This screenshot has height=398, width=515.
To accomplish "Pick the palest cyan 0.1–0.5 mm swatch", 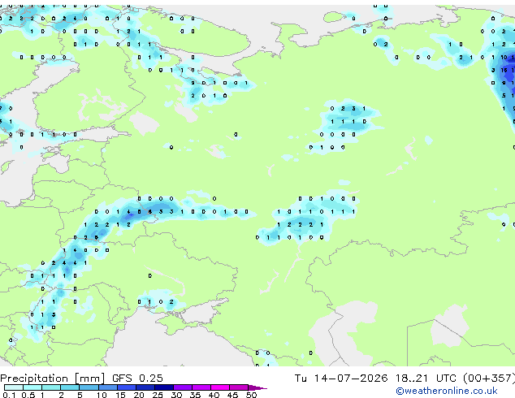I will (x=14, y=387).
